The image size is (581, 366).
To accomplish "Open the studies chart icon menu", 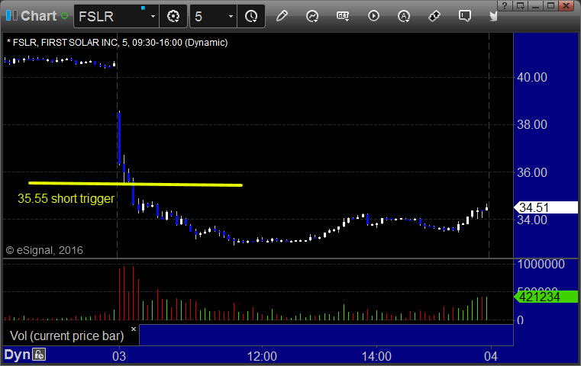I will [312, 16].
